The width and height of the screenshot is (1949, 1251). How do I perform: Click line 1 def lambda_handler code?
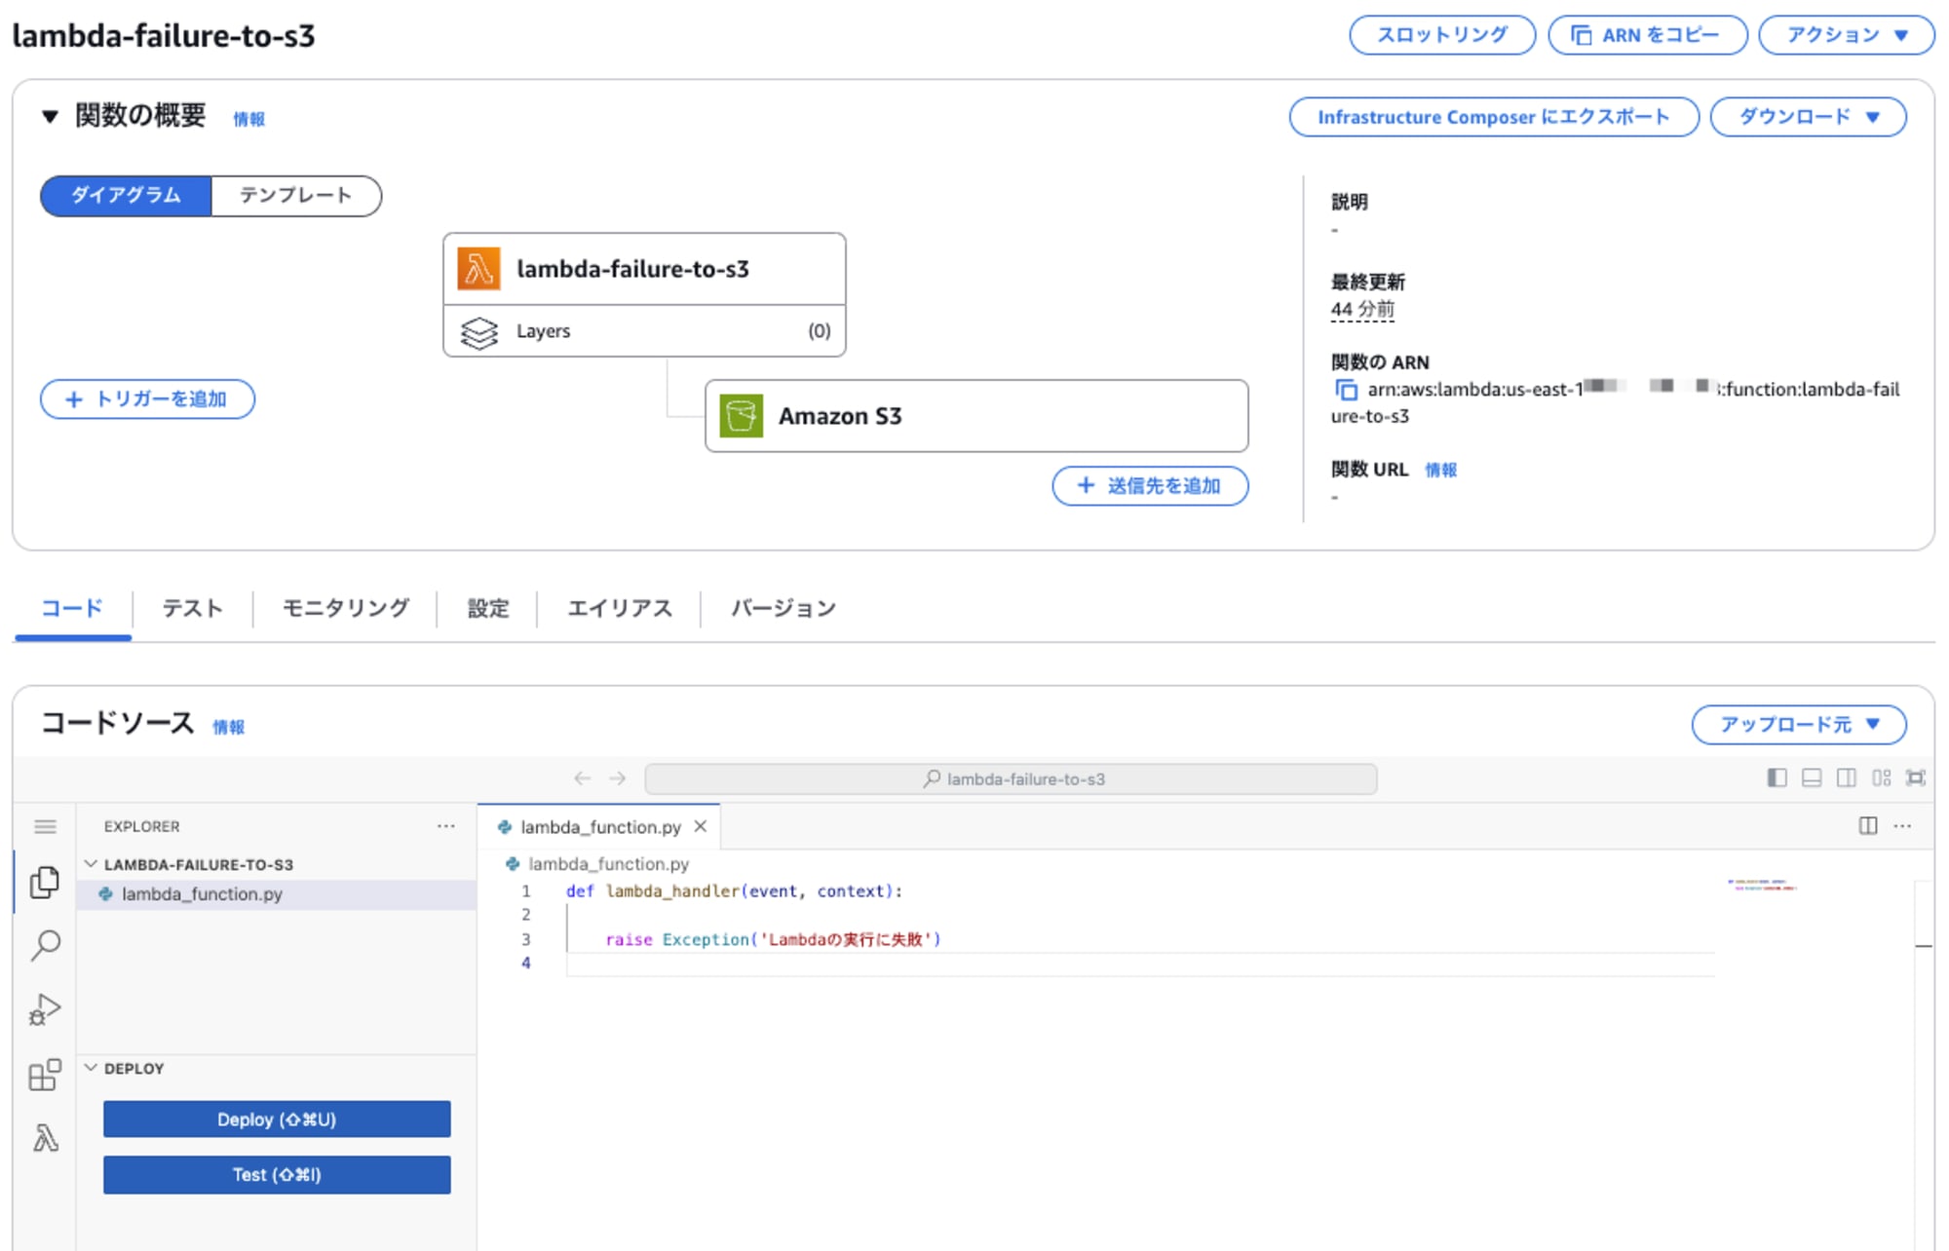pos(734,891)
